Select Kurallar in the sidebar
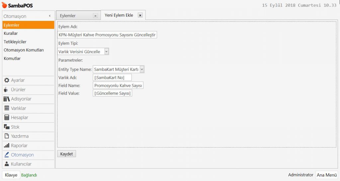 point(11,33)
